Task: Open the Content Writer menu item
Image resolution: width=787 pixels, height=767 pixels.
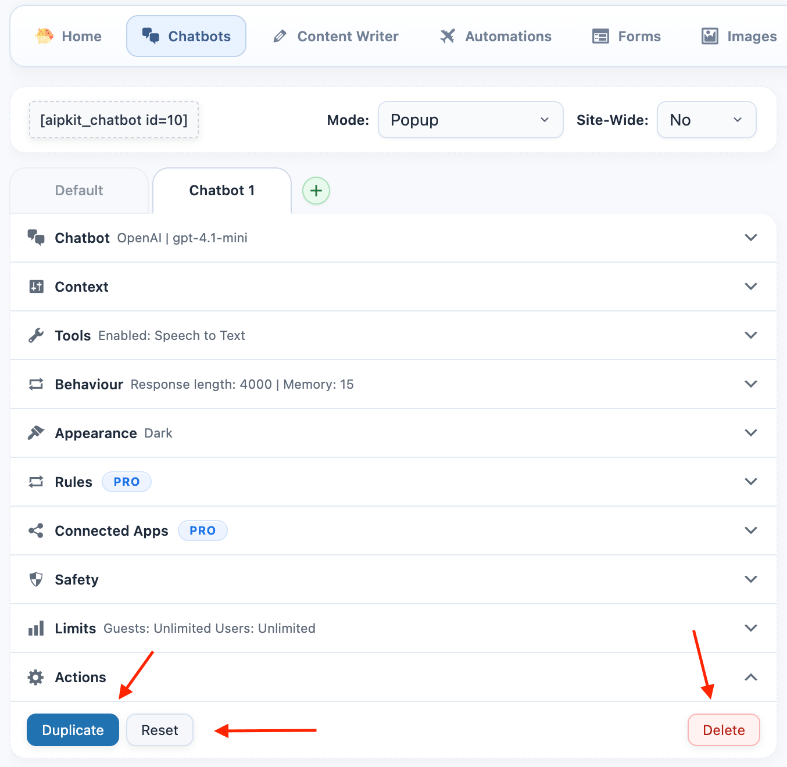Action: [x=336, y=36]
